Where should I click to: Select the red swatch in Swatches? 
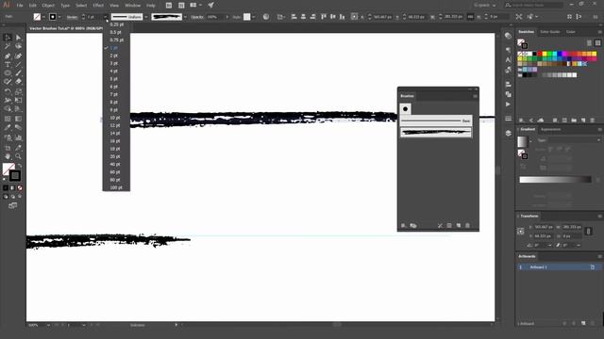point(540,54)
